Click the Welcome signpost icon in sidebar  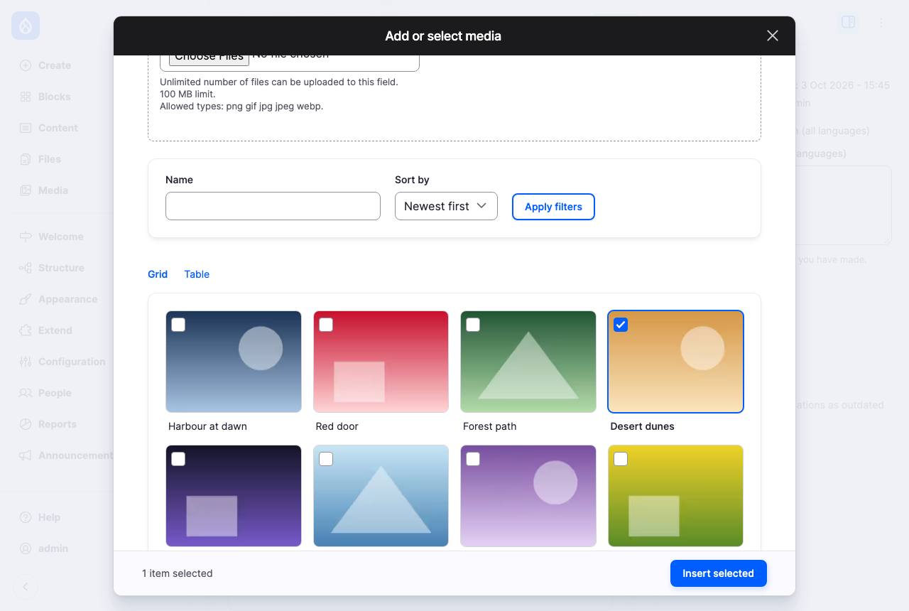[x=26, y=237]
